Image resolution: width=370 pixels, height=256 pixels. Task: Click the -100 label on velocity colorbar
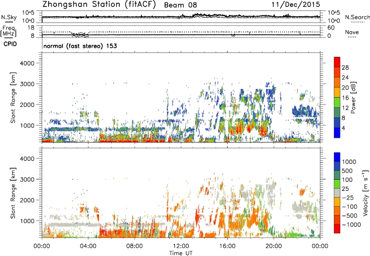coord(350,207)
